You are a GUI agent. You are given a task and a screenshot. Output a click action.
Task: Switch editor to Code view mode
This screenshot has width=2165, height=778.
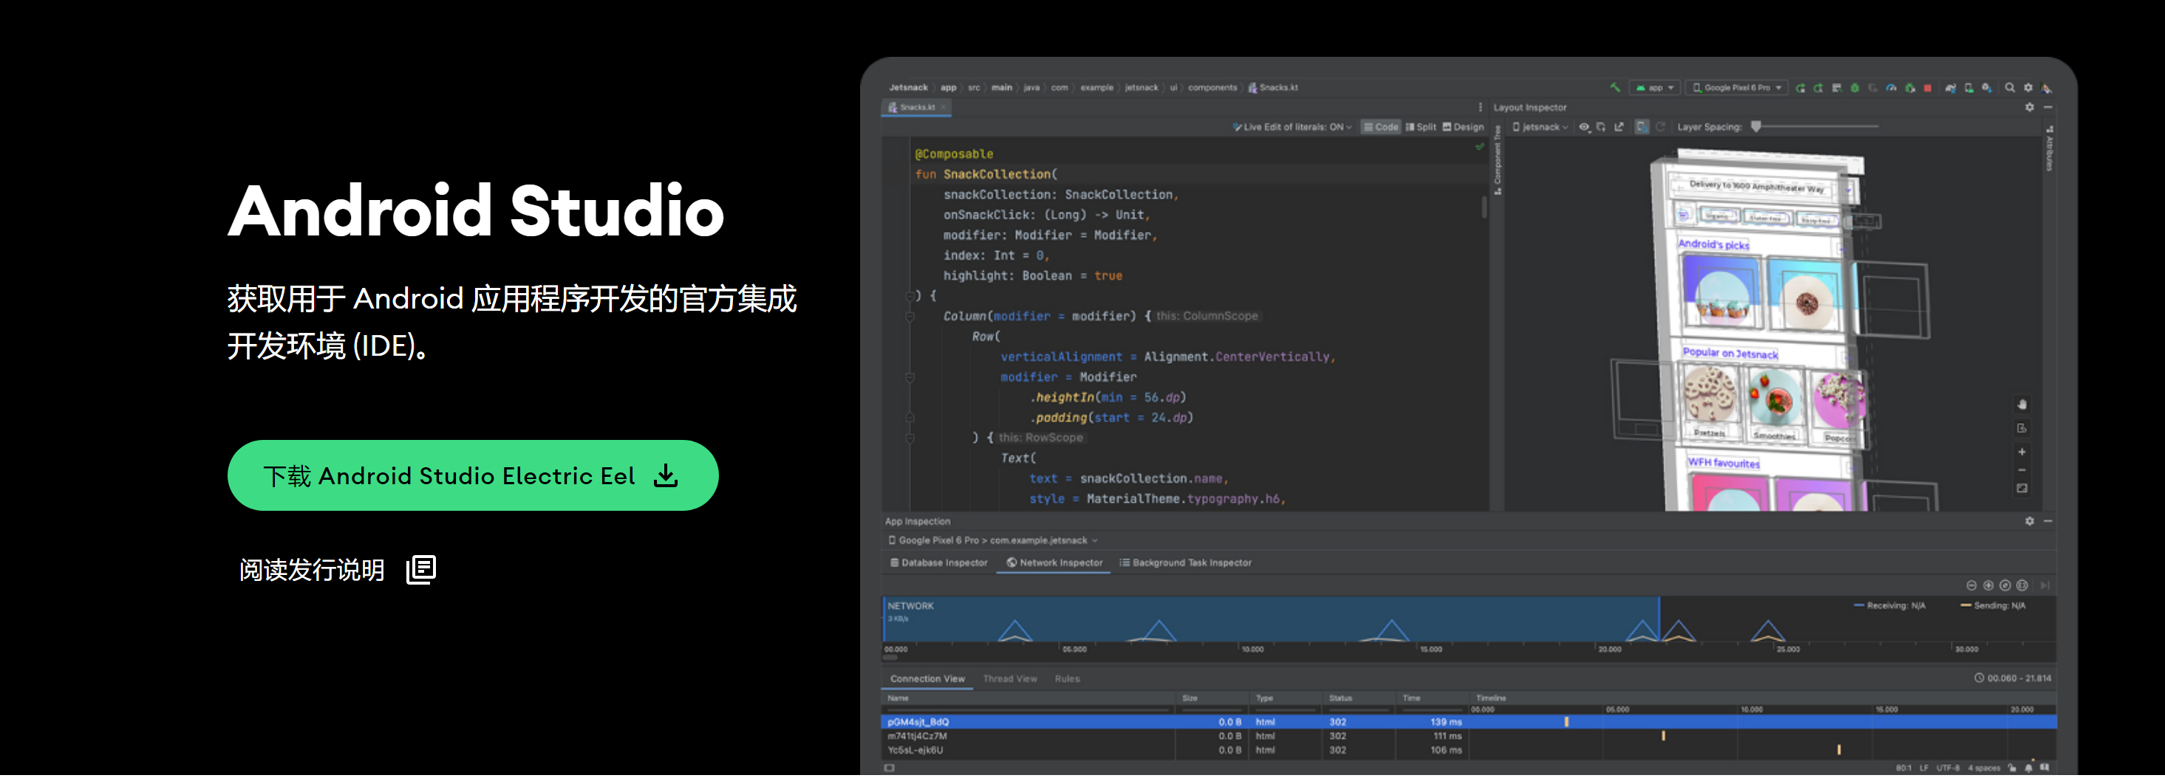[1381, 128]
